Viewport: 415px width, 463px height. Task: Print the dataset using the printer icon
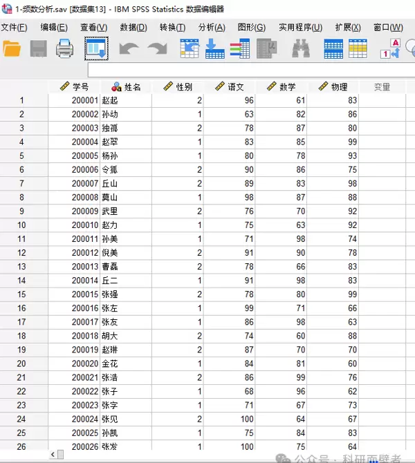coord(64,48)
